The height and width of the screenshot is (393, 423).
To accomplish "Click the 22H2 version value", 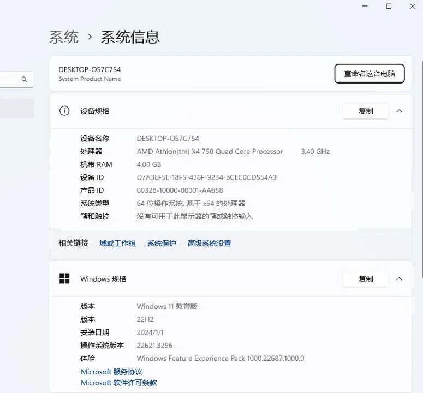I will coord(145,319).
